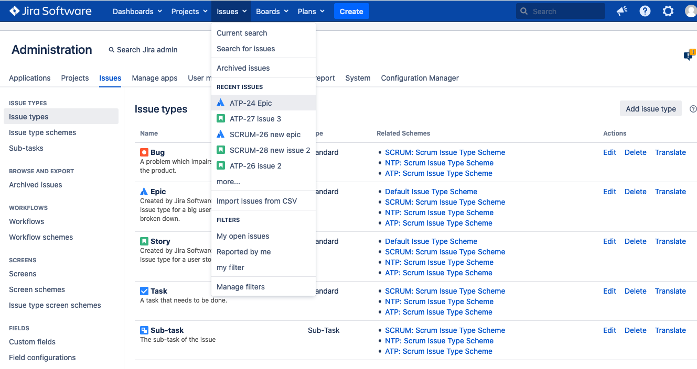Click Delete for the Task issue type

coord(636,291)
